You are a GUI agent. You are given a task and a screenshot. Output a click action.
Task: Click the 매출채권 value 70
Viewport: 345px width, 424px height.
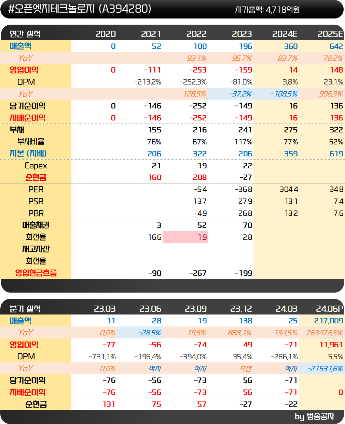248,225
